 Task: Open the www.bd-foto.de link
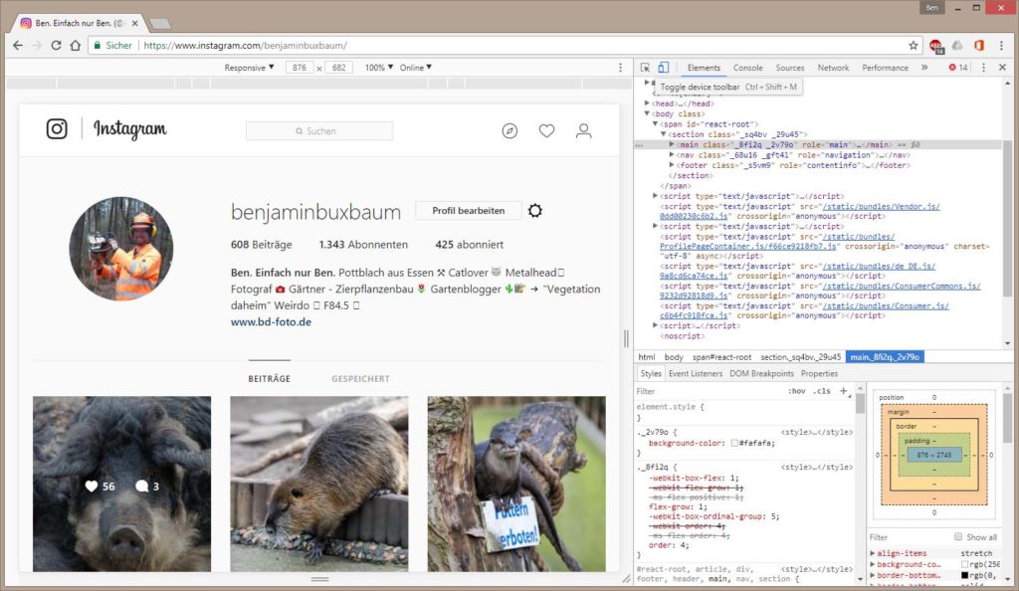point(271,321)
